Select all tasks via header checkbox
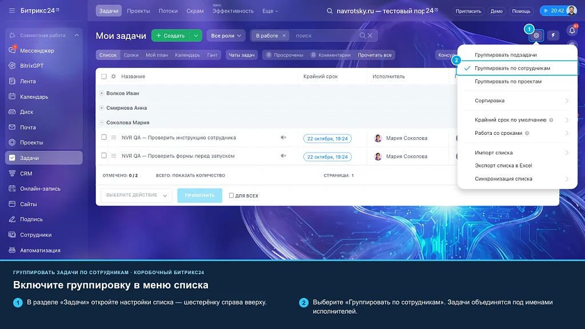Viewport: 585px width, 329px height. coord(104,77)
